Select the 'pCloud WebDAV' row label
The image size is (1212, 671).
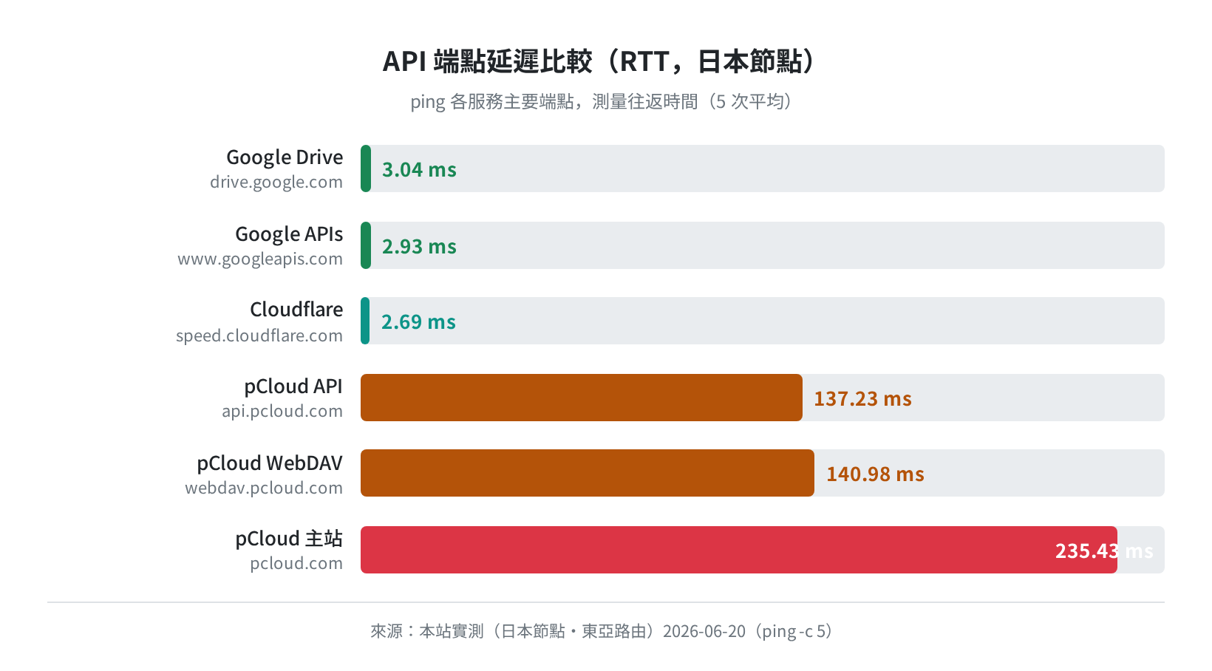pyautogui.click(x=270, y=463)
